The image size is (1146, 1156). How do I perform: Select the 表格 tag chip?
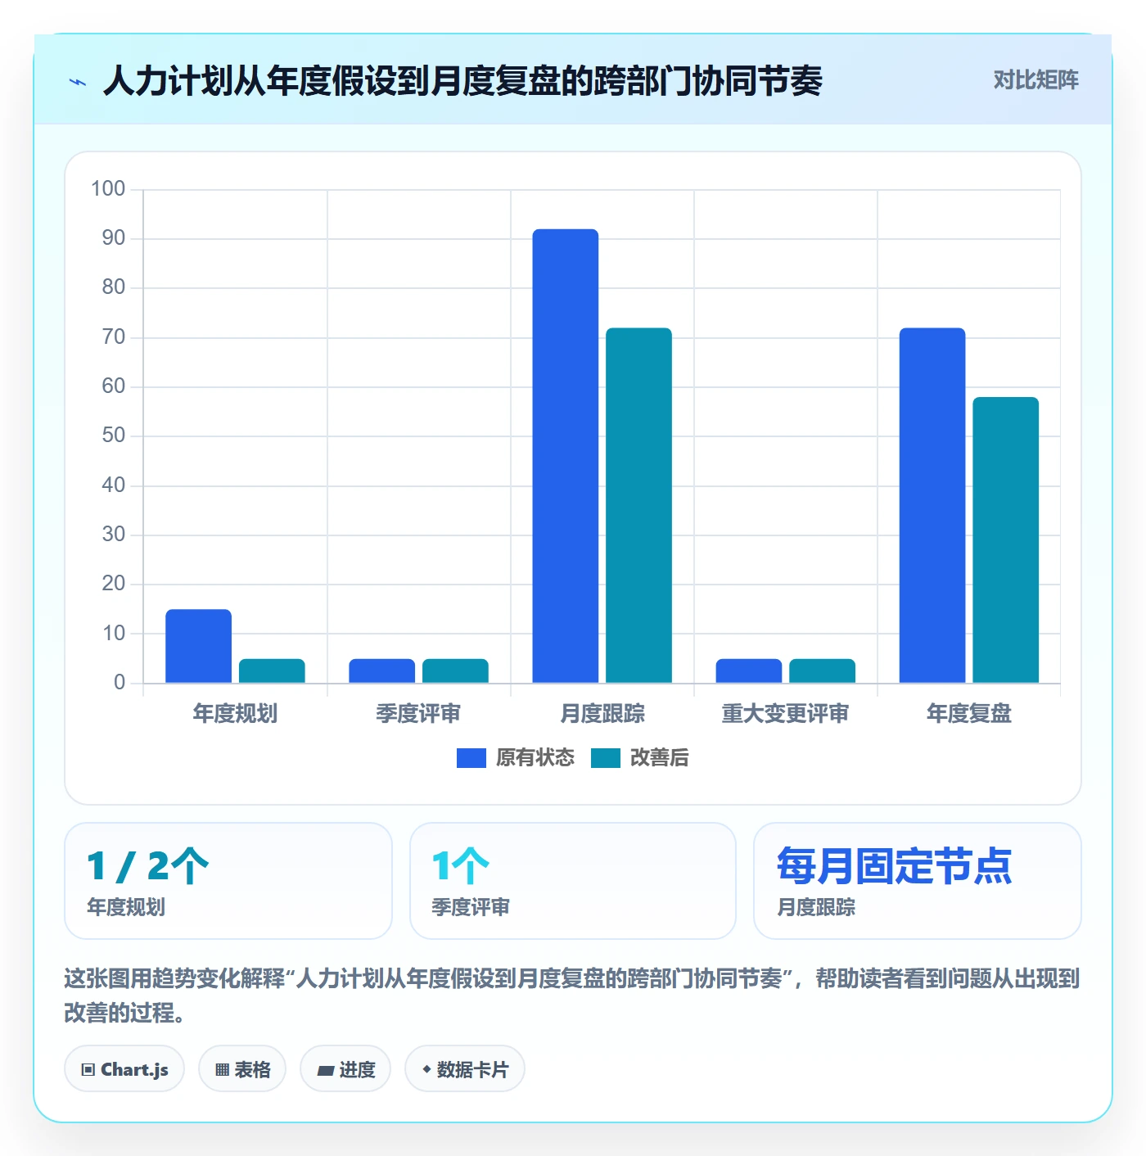[x=242, y=1069]
